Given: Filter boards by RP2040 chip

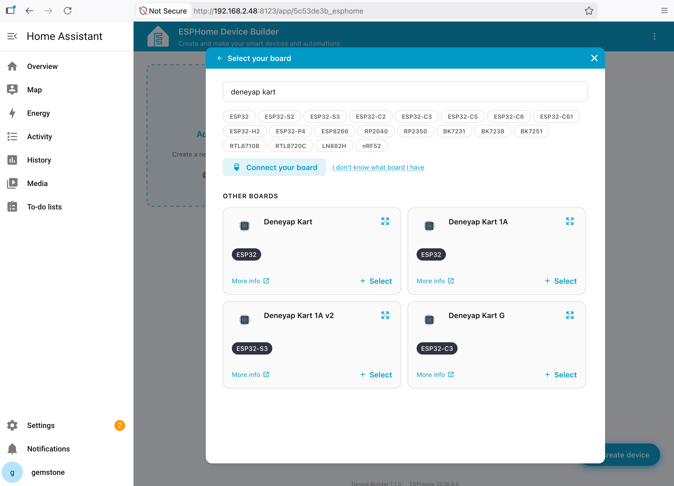Looking at the screenshot, I should click(x=376, y=131).
